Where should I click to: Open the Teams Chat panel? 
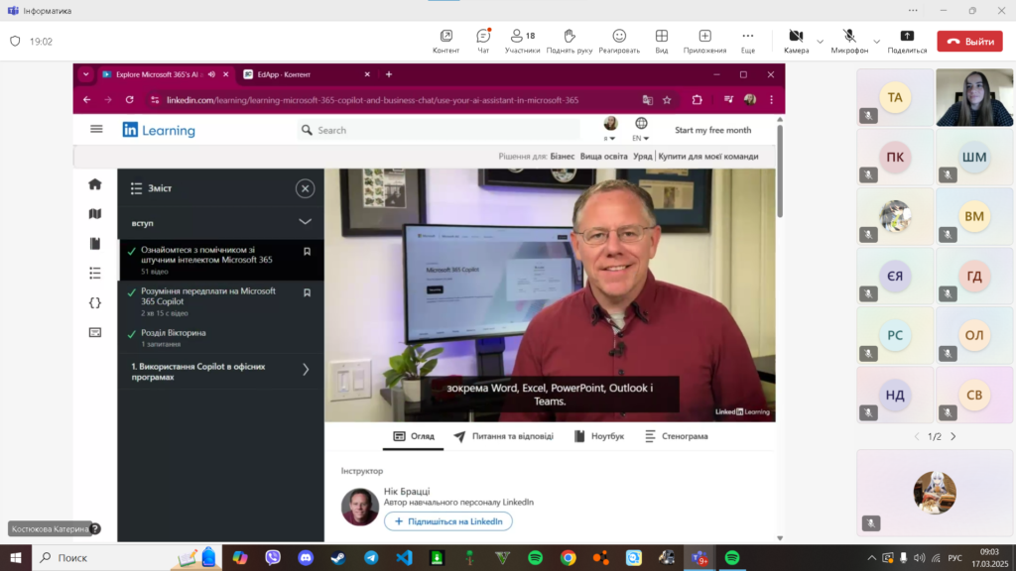483,42
